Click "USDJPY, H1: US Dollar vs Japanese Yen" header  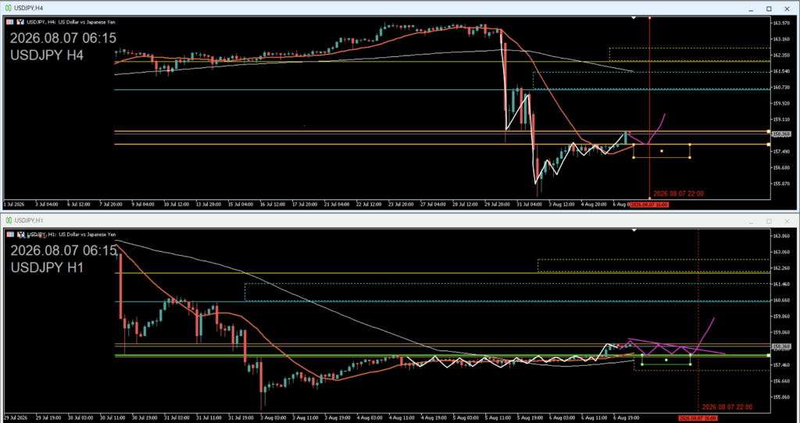(x=70, y=235)
